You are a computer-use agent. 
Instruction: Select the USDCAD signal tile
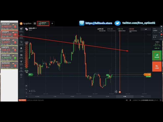tap(9, 57)
